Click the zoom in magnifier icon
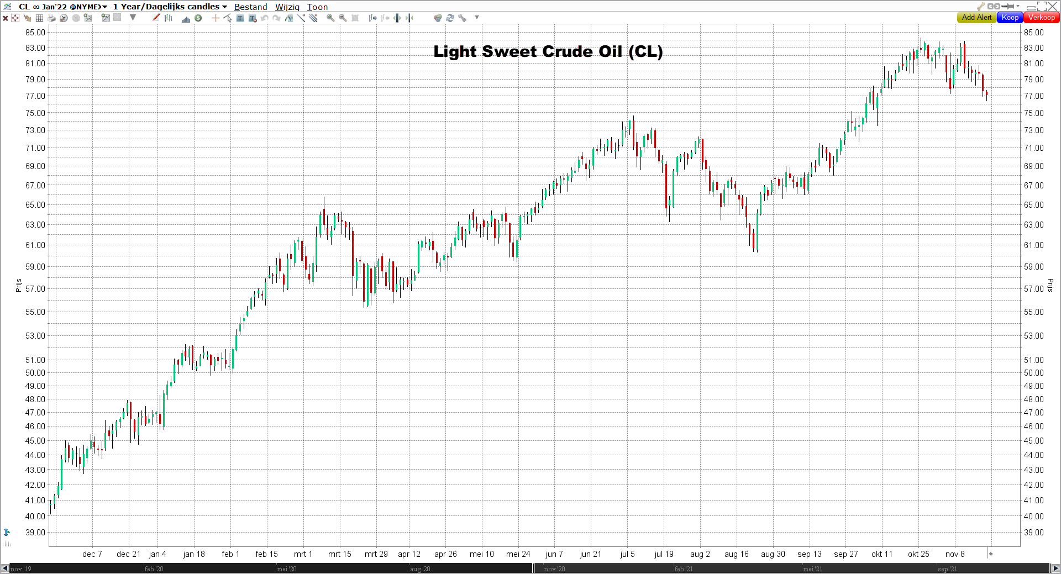The width and height of the screenshot is (1061, 574). (330, 18)
